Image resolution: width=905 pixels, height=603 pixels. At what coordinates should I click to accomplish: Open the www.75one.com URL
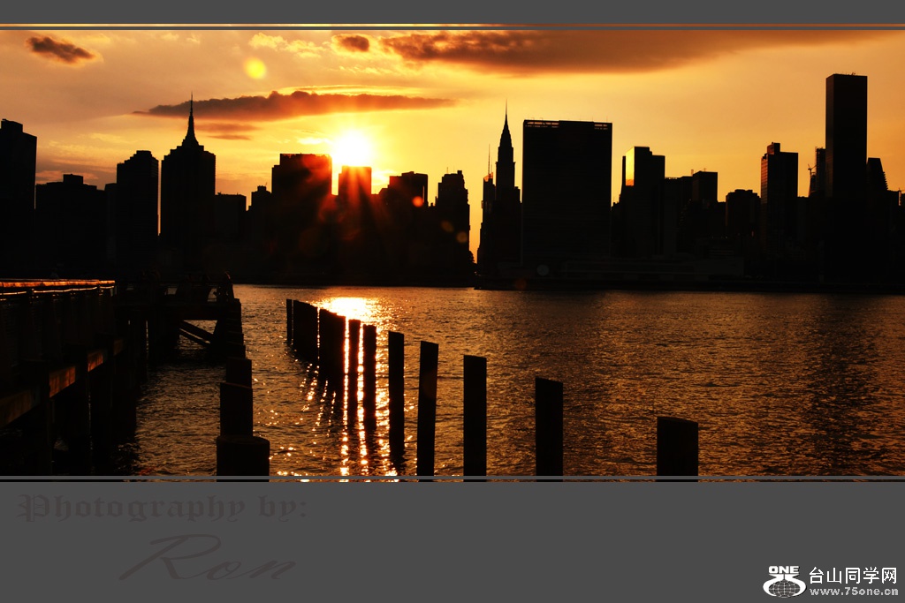pyautogui.click(x=853, y=592)
